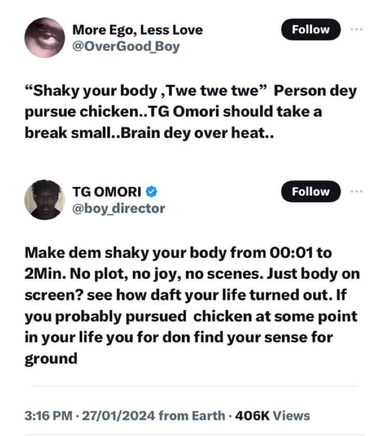371x436 pixels.
Task: Open more options for the OverGood_Boy tweet
Action: tap(356, 30)
